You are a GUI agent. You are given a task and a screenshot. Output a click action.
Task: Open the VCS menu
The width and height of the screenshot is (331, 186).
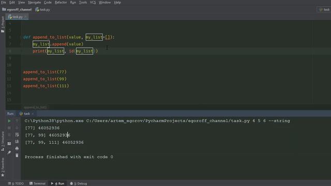[x=93, y=3]
